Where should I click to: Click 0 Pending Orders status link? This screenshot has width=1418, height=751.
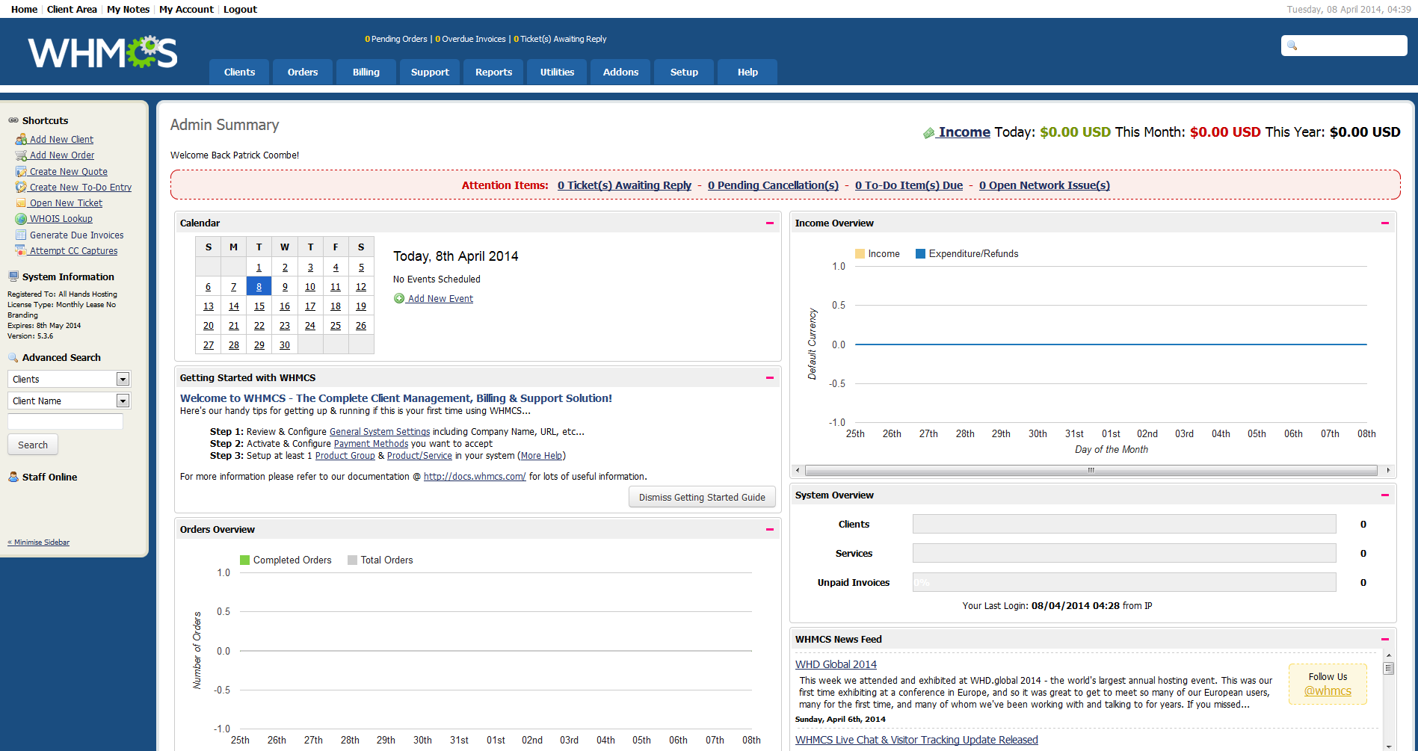point(396,39)
